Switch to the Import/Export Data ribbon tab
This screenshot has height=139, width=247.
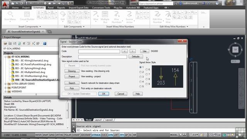tap(78, 8)
